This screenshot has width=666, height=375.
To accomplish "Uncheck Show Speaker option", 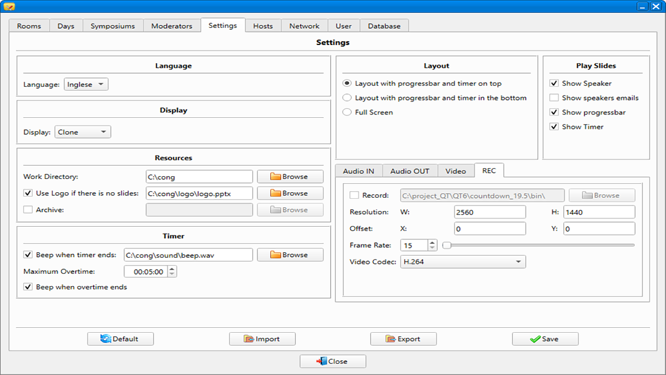I will [x=554, y=83].
